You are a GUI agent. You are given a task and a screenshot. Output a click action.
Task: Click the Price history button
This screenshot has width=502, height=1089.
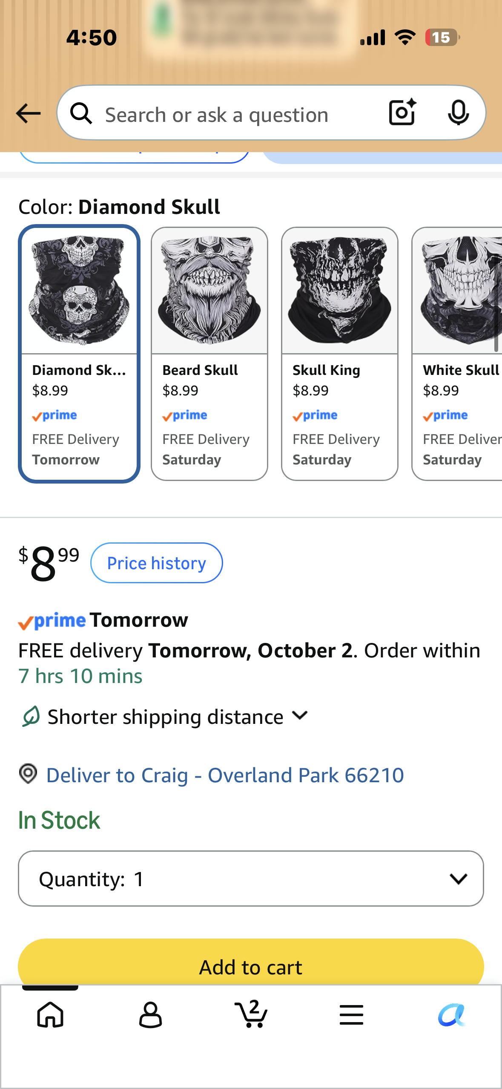pyautogui.click(x=157, y=563)
